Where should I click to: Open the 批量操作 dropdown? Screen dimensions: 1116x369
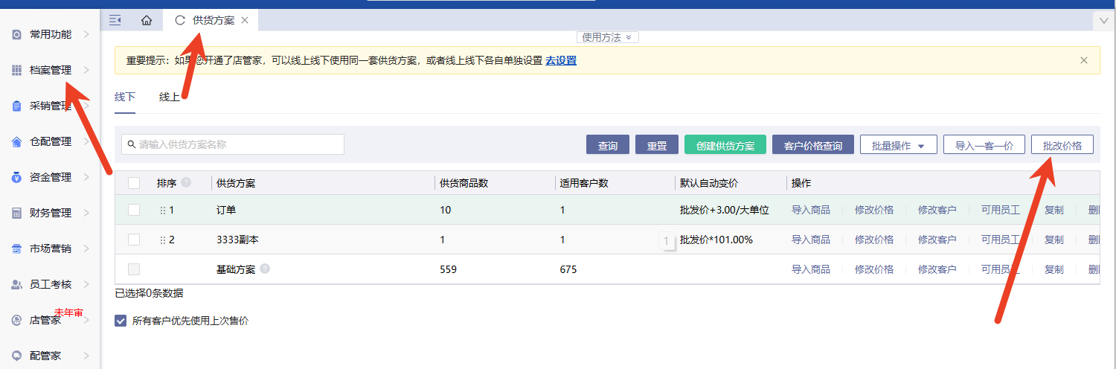[x=898, y=146]
